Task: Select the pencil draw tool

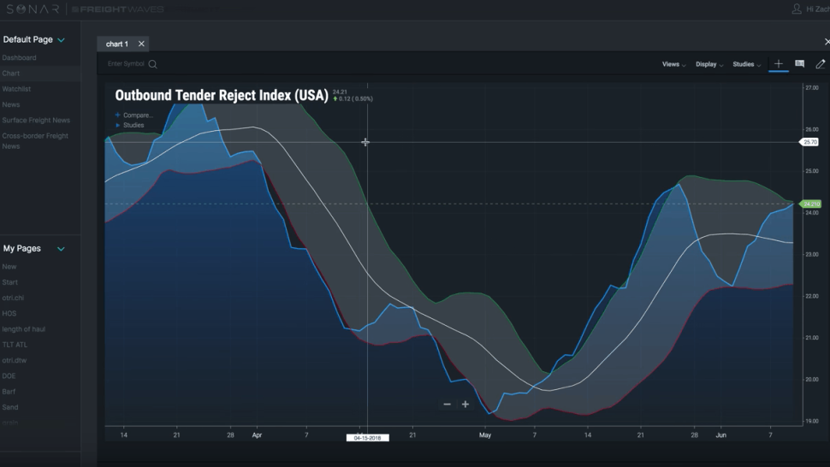Action: point(821,64)
